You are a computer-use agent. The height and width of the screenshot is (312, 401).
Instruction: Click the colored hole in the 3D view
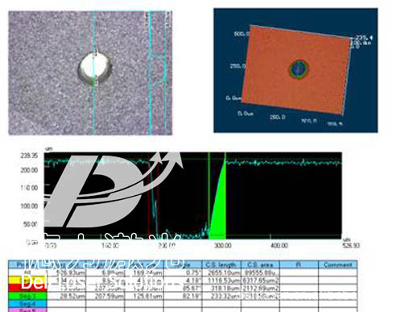point(299,69)
